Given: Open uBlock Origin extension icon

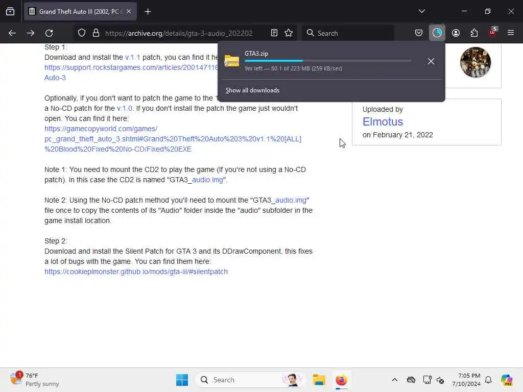Looking at the screenshot, I should coord(493,32).
